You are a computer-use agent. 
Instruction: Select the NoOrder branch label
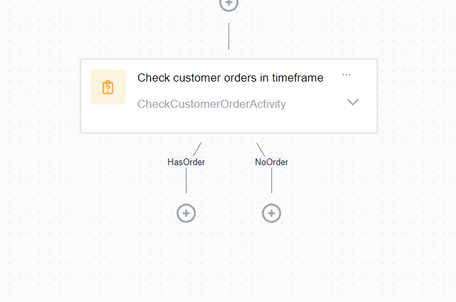coord(271,162)
